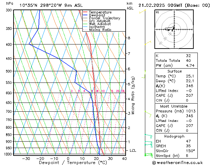
Task: Click the PW (cm) value "4.74"
Action: tap(190, 66)
